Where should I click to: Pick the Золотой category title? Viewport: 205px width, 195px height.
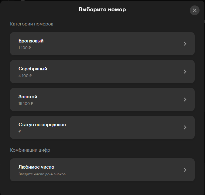tap(28, 97)
